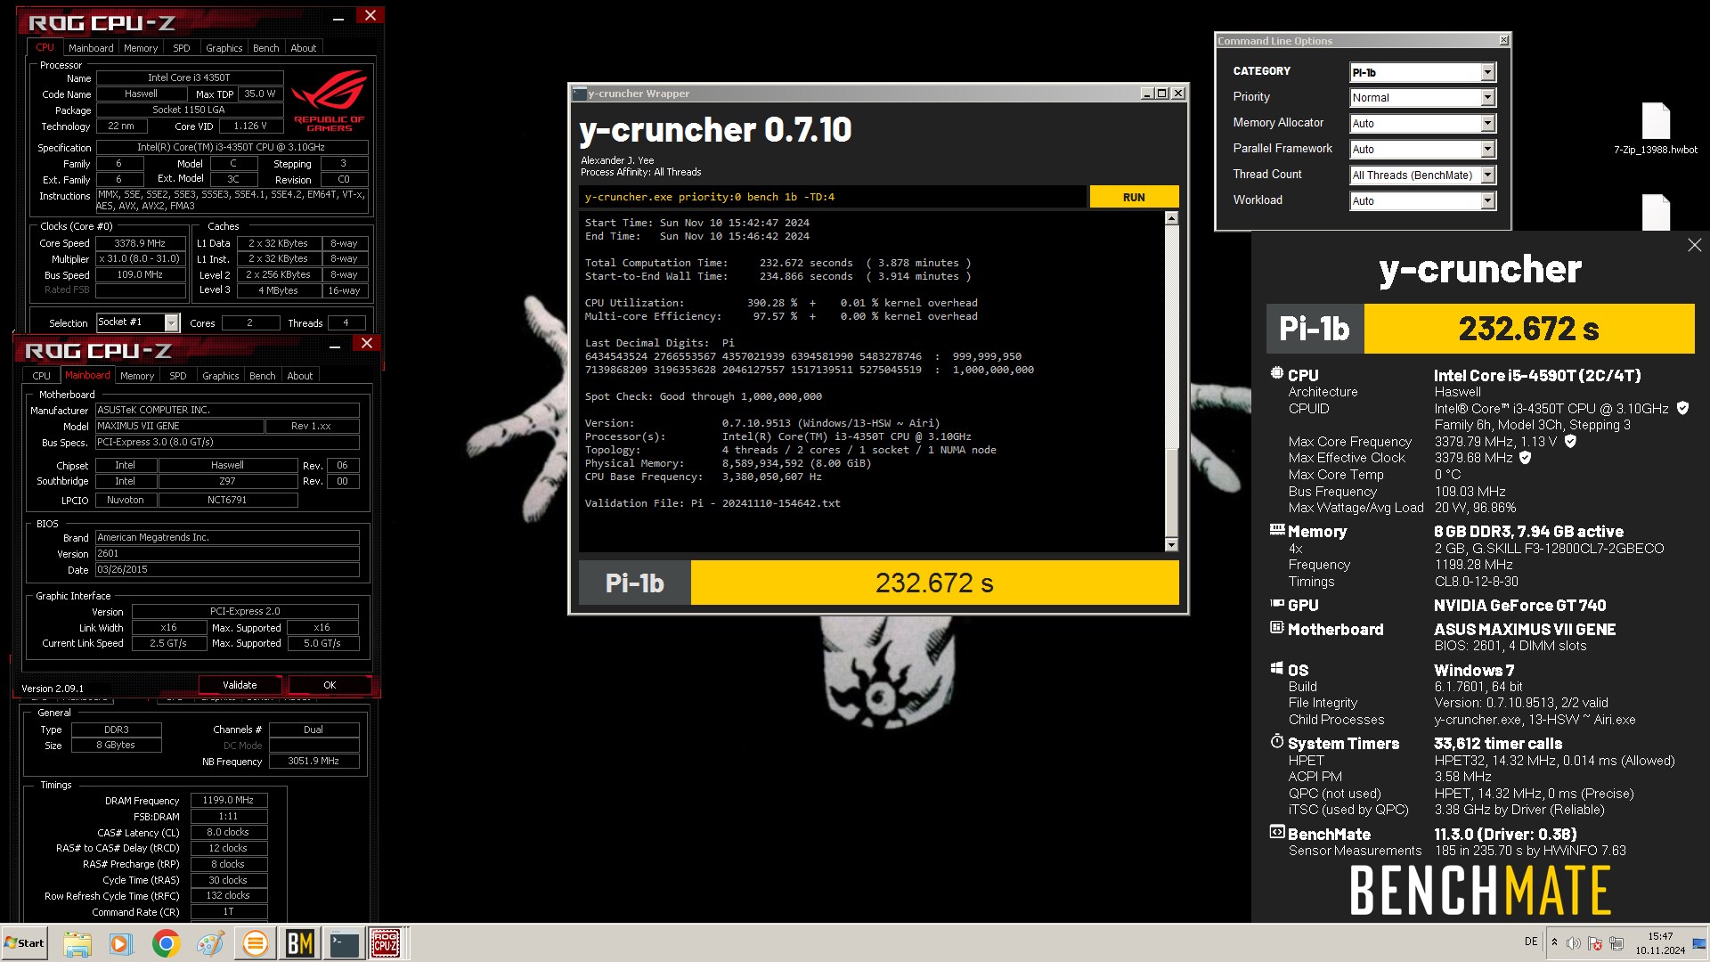The image size is (1710, 962).
Task: Open Bench tab in CPU-Z Processor window
Action: (x=266, y=48)
